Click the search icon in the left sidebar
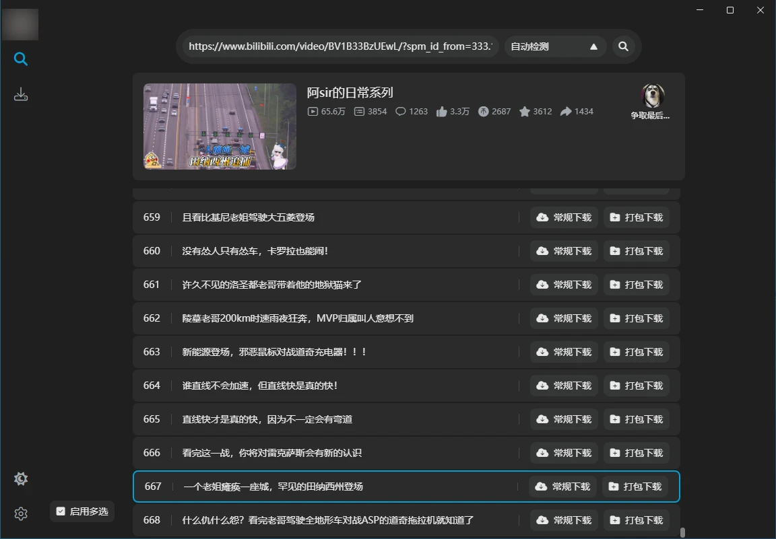Viewport: 776px width, 539px height. coord(21,60)
